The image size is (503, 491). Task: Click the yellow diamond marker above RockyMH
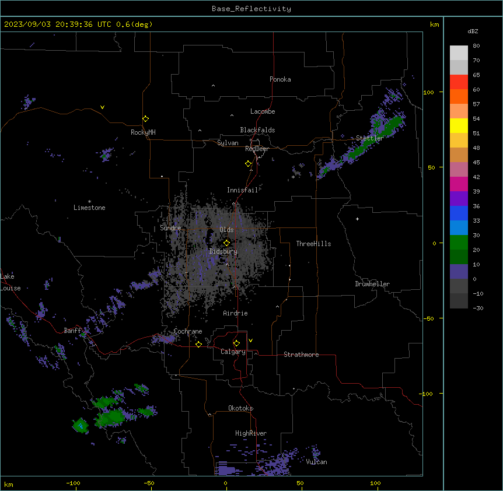coord(146,119)
